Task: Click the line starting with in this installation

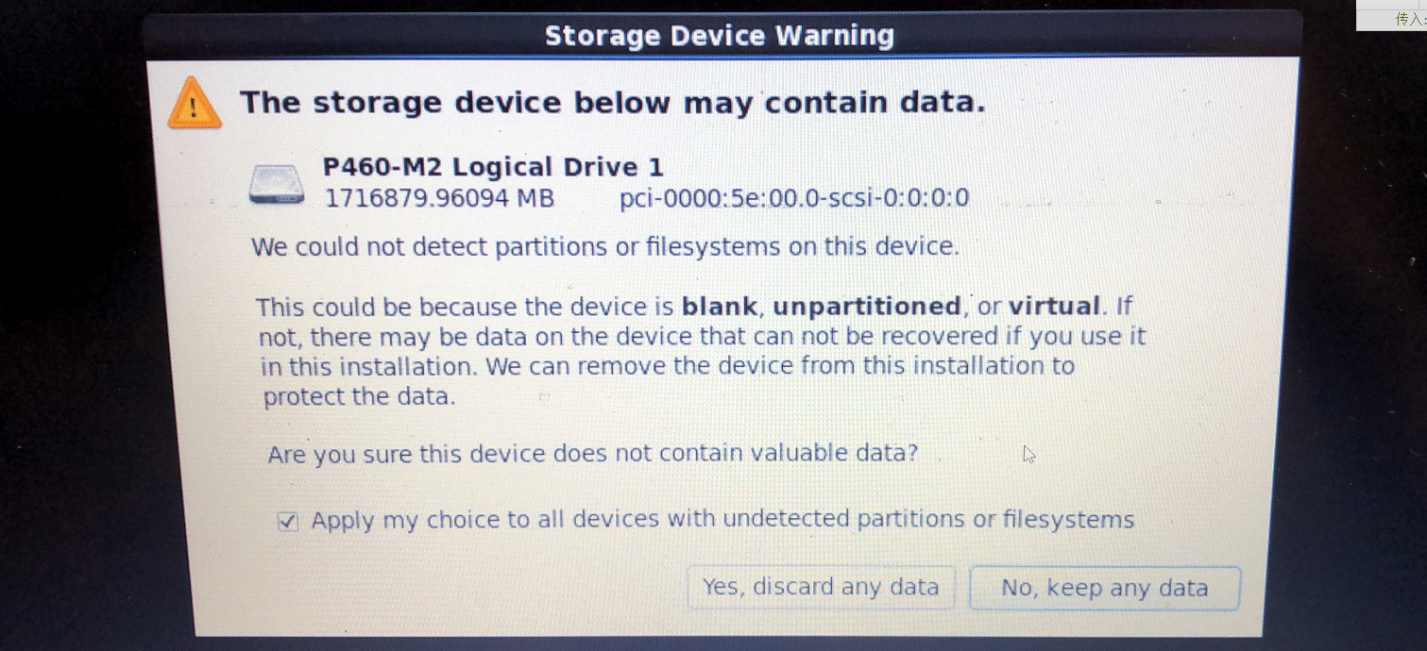Action: click(667, 366)
